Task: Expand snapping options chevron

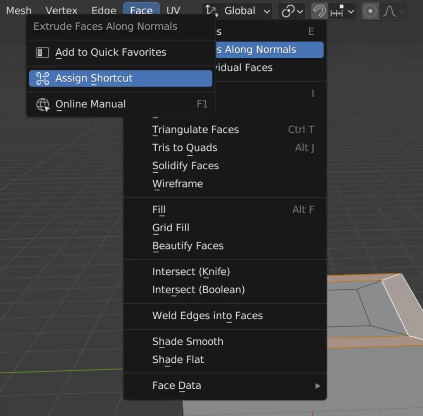Action: click(351, 12)
